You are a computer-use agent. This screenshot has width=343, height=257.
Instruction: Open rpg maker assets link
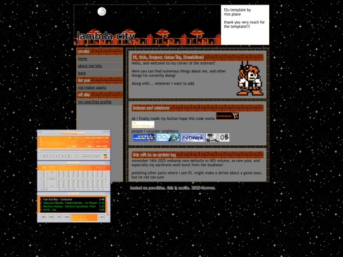pos(92,88)
